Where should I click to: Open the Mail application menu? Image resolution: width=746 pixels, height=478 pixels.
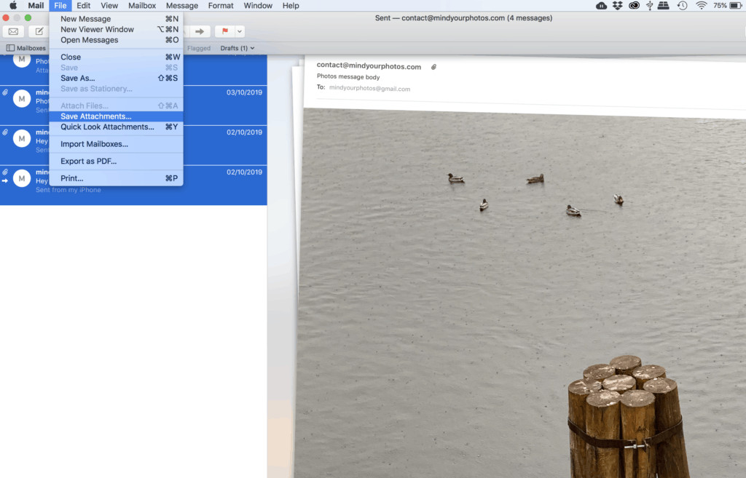pos(36,6)
